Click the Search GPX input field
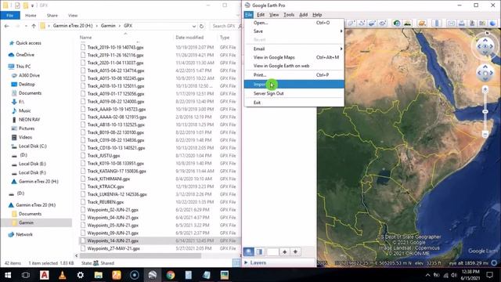The width and height of the screenshot is (501, 282). (225, 26)
